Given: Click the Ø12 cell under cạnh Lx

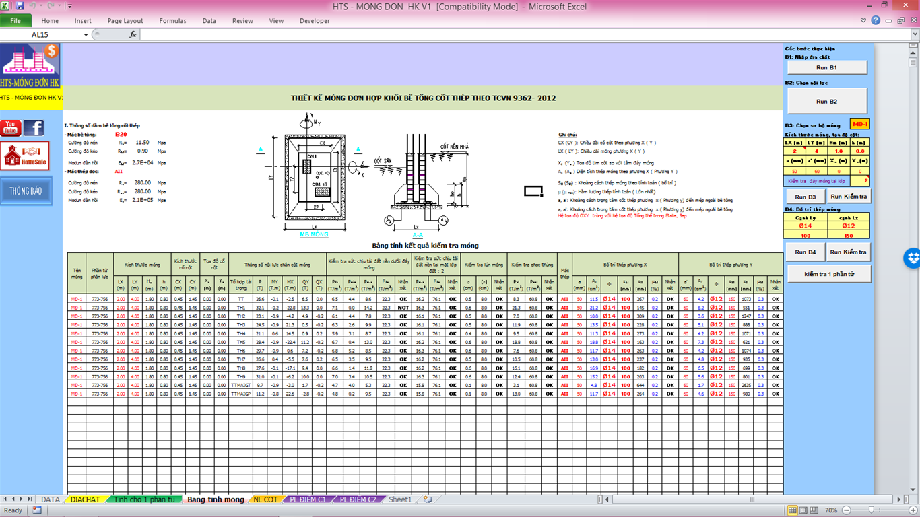Looking at the screenshot, I should point(848,226).
